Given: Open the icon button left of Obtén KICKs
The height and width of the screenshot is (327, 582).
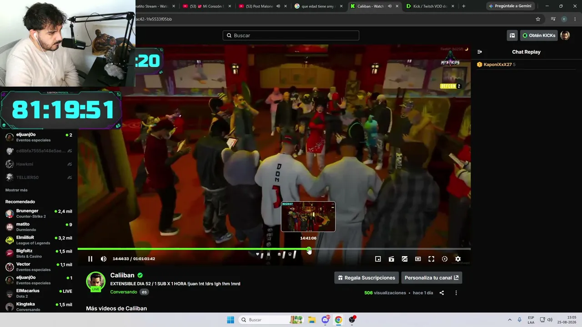Looking at the screenshot, I should coord(512,35).
